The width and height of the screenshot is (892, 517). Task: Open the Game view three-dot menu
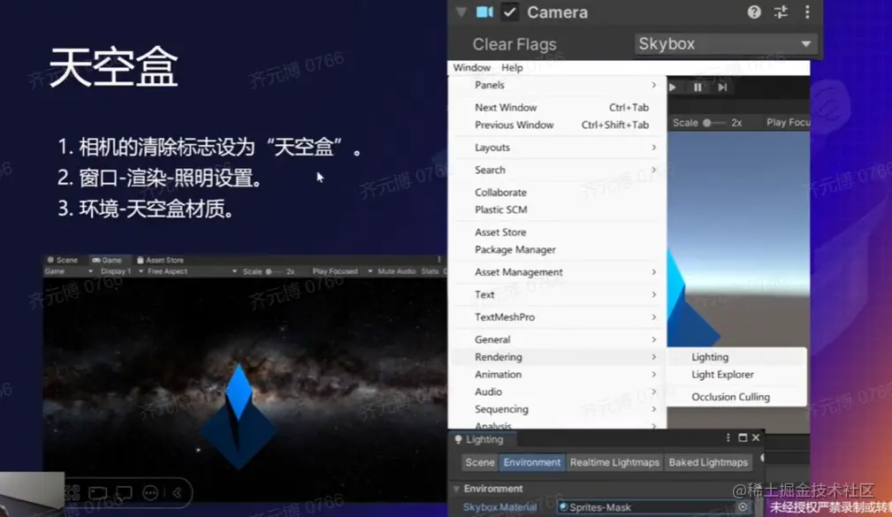pos(438,259)
